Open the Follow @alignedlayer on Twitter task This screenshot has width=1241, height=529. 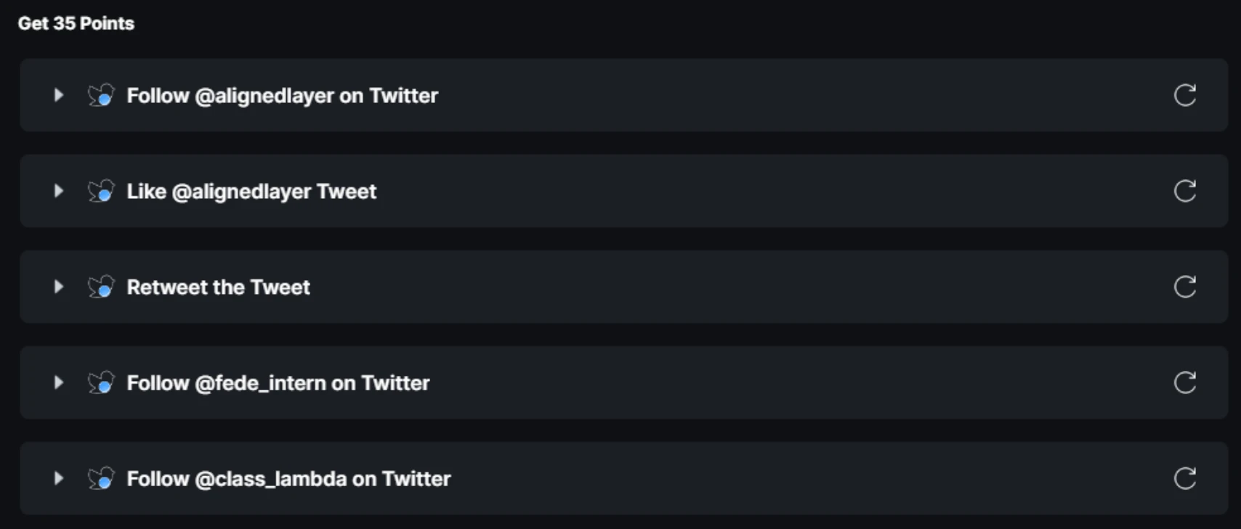282,96
